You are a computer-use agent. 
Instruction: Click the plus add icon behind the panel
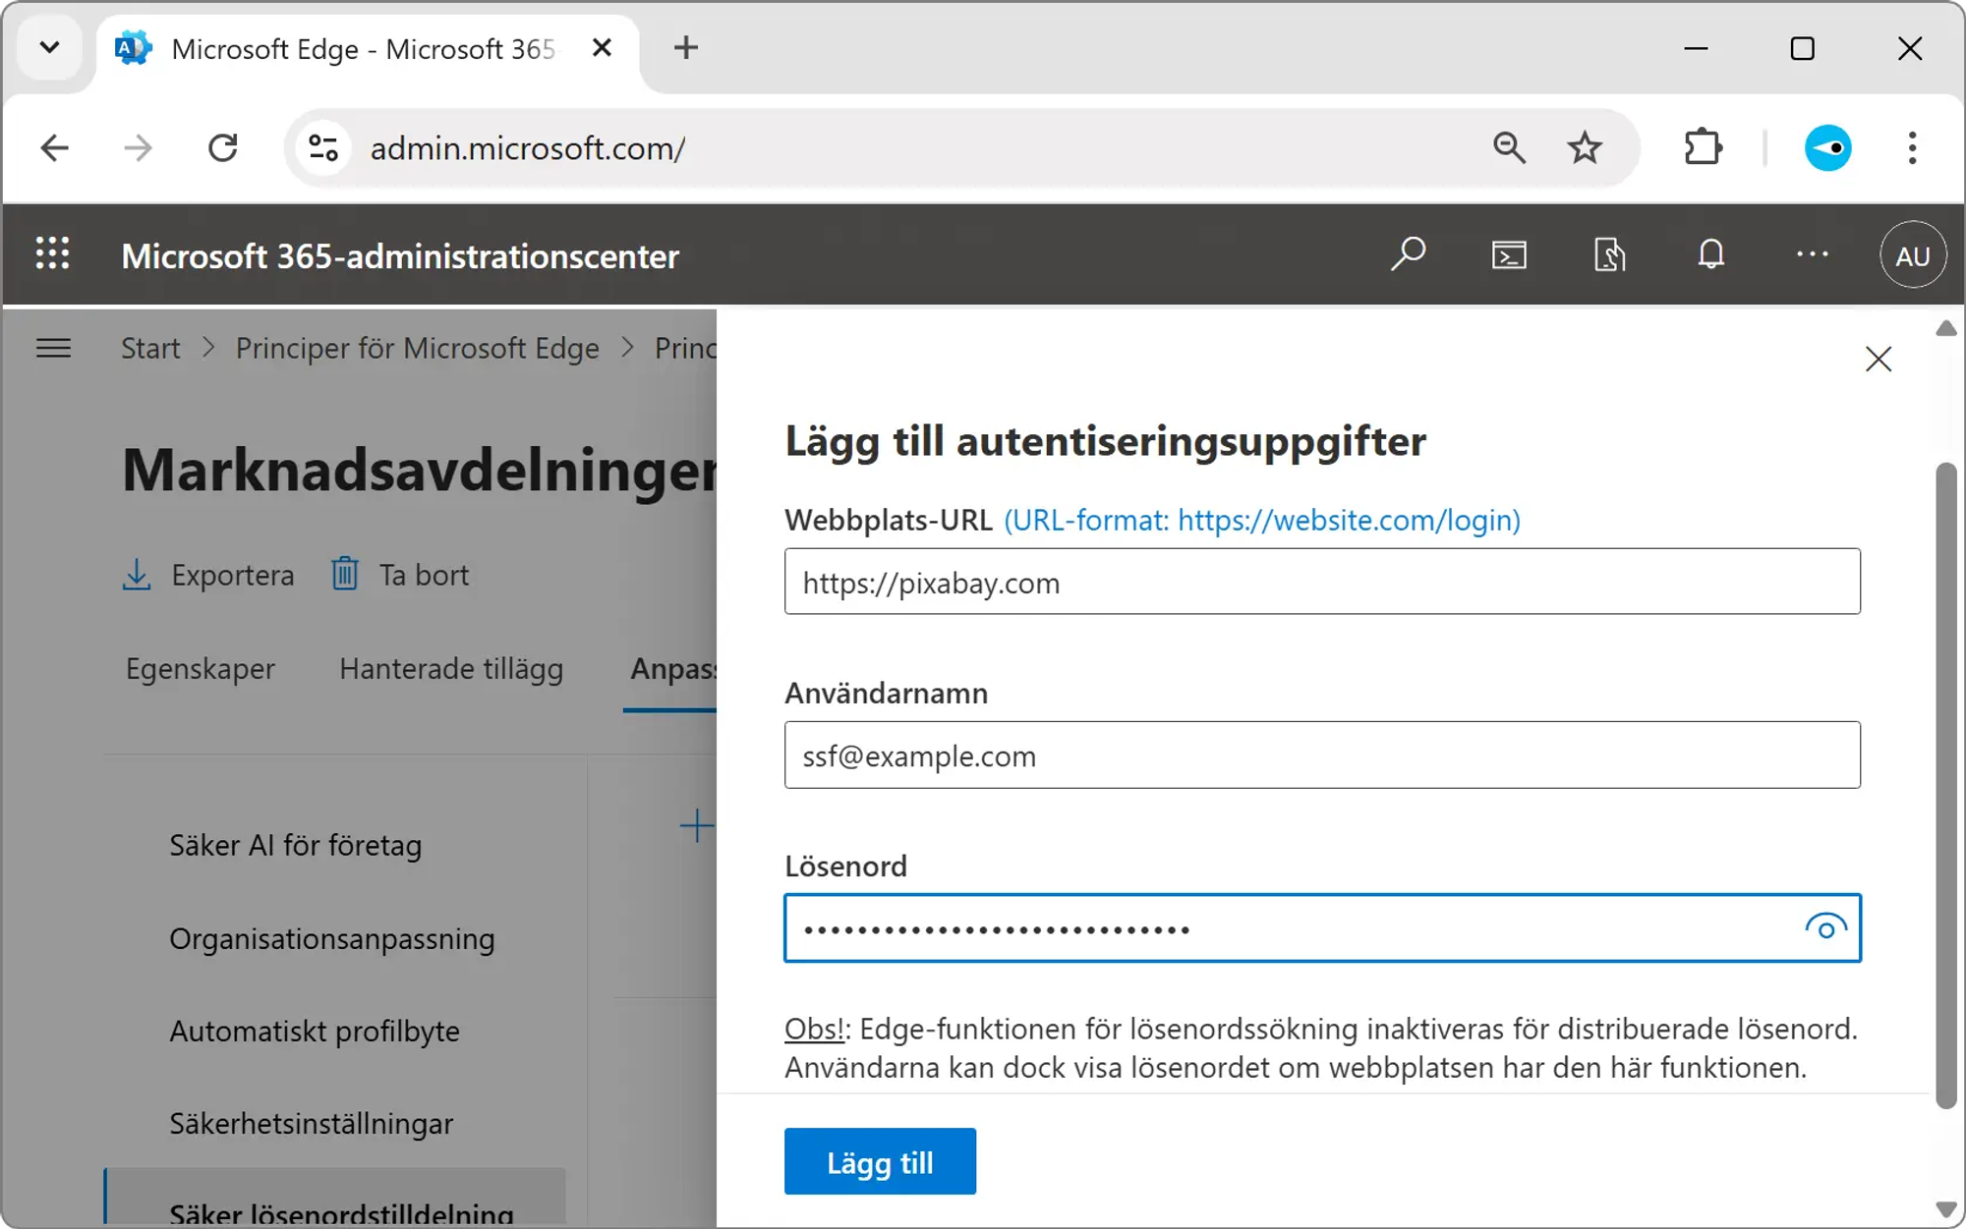tap(697, 825)
